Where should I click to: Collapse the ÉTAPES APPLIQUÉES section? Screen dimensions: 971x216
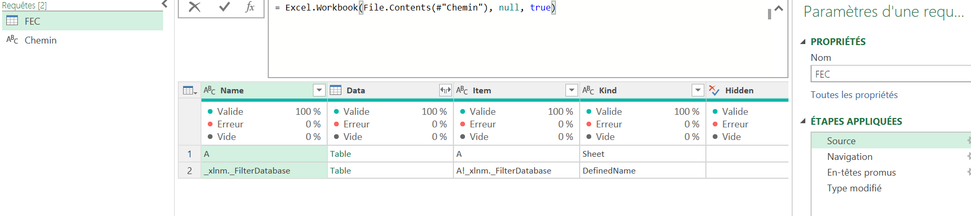pos(803,121)
